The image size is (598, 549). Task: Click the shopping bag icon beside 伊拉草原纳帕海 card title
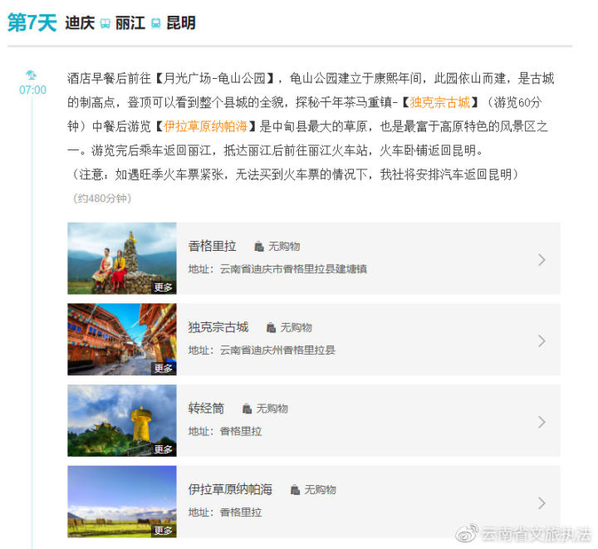tap(295, 490)
